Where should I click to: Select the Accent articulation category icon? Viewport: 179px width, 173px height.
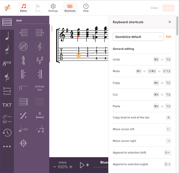tap(7, 49)
